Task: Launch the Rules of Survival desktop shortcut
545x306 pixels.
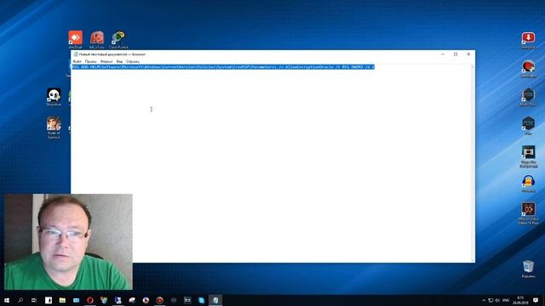Action: point(54,127)
